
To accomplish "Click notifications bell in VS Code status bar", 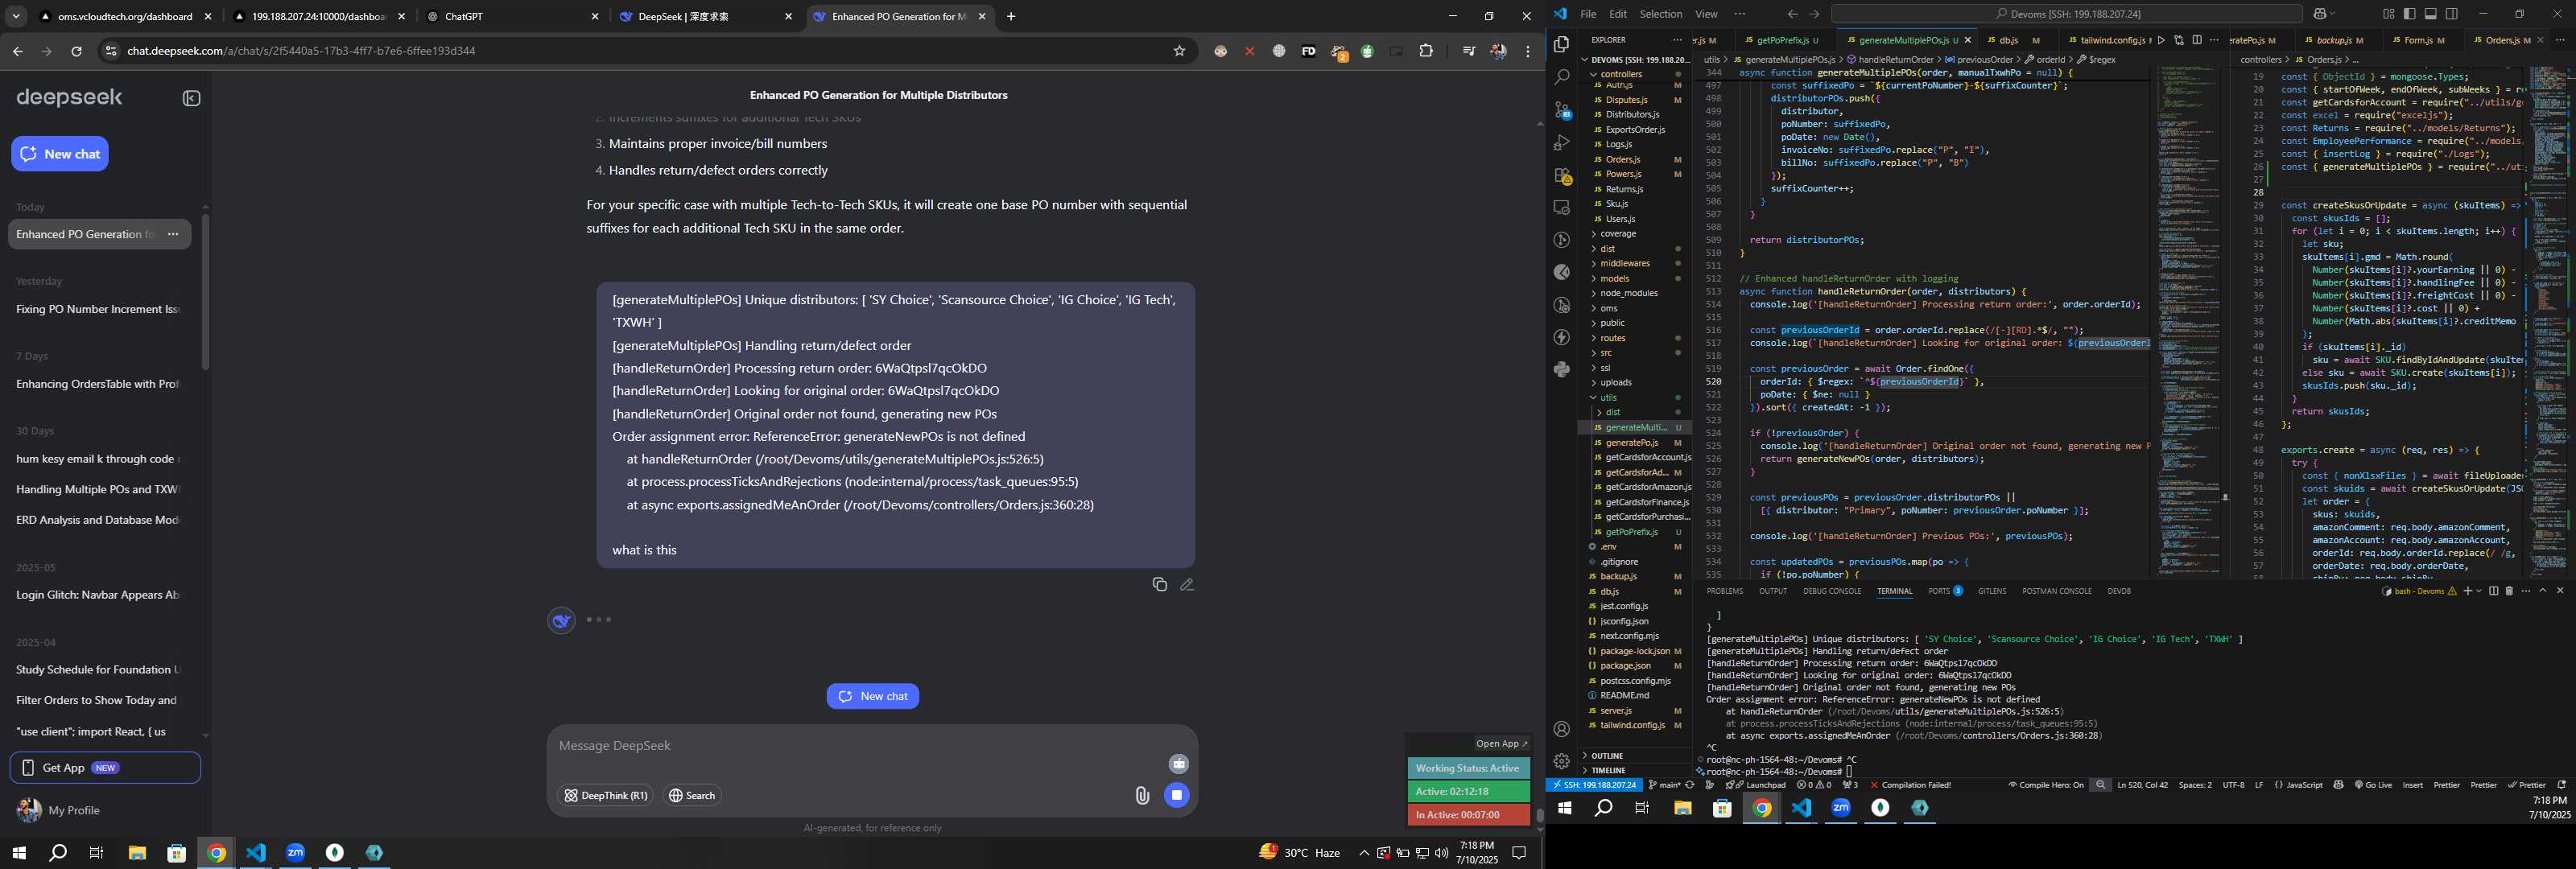I will (x=2561, y=785).
